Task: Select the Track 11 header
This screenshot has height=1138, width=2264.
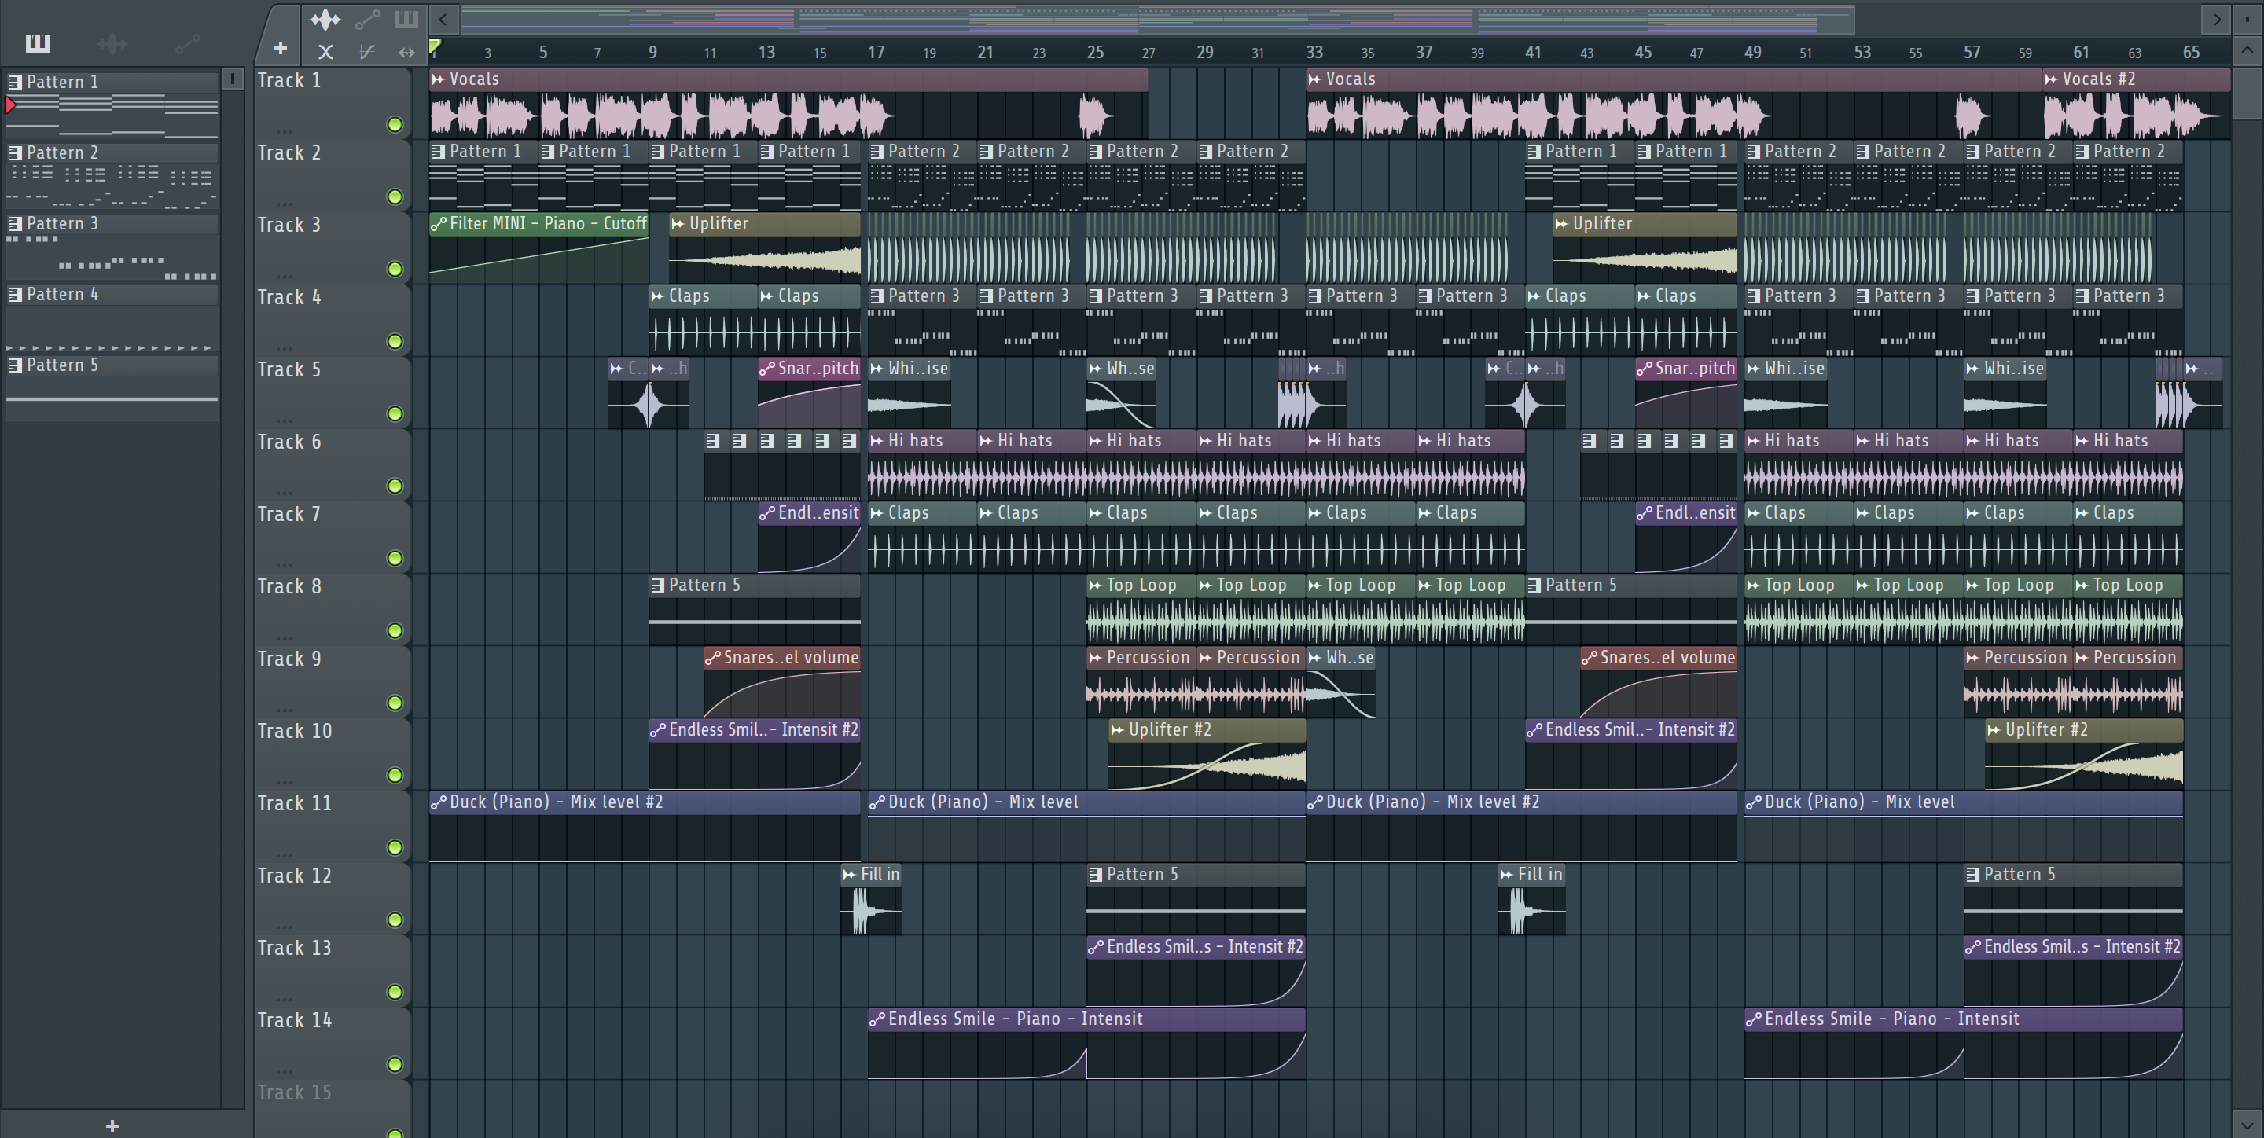Action: 333,826
